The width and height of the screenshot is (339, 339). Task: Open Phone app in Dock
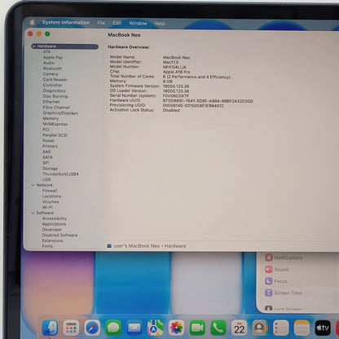pos(218,328)
